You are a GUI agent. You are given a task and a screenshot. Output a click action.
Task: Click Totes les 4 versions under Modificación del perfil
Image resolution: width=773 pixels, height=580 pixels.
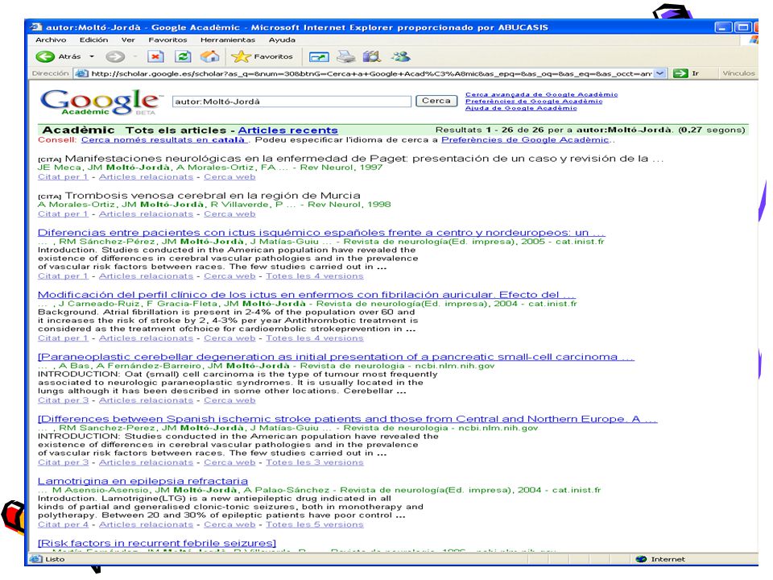(315, 338)
